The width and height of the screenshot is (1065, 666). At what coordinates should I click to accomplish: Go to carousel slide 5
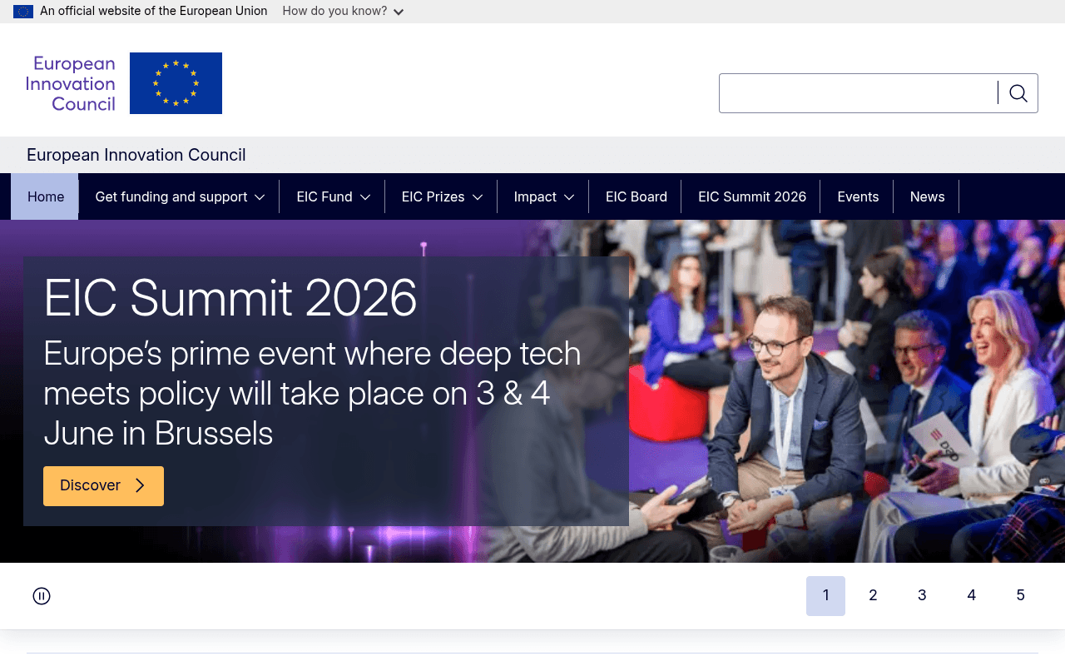coord(1020,596)
